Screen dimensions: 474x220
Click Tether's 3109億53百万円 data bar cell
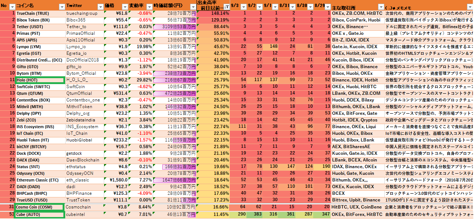click(174, 27)
